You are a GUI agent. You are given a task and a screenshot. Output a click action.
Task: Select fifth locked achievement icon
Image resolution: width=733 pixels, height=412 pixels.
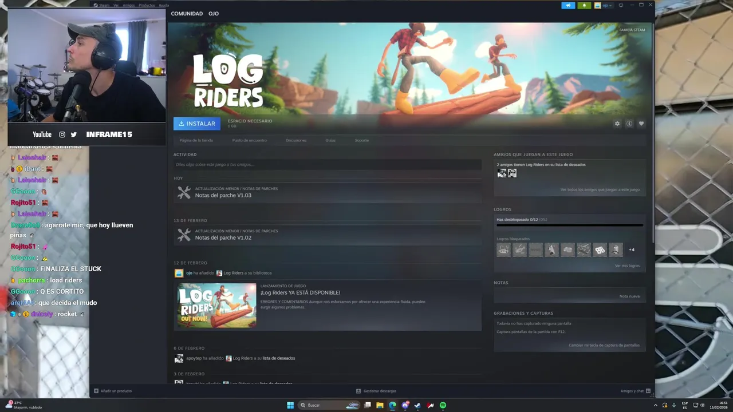(568, 249)
